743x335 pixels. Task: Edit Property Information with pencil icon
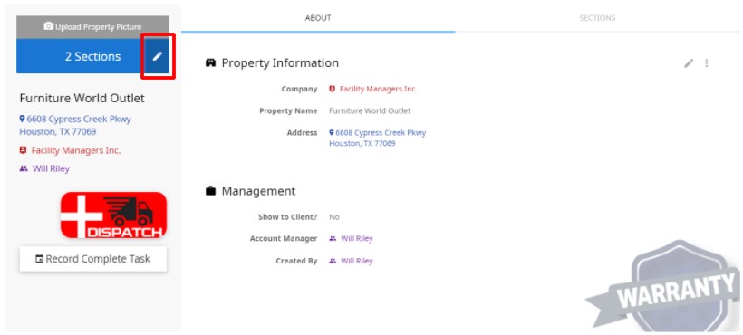pyautogui.click(x=689, y=63)
